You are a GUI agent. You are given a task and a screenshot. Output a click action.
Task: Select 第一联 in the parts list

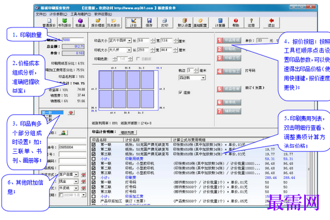coord(52,113)
